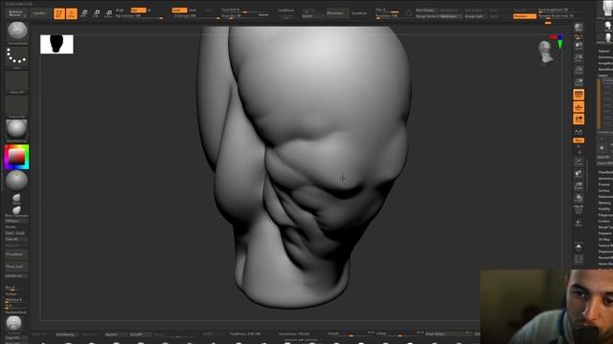613x344 pixels.
Task: Expand the NanoMesh section
Action: tap(604, 69)
